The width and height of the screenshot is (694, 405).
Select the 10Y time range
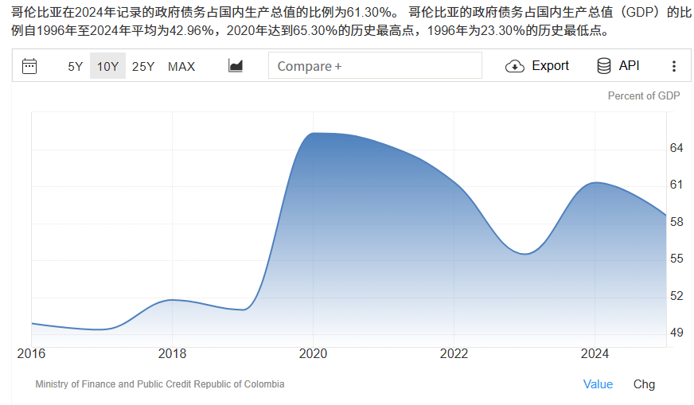pos(107,66)
